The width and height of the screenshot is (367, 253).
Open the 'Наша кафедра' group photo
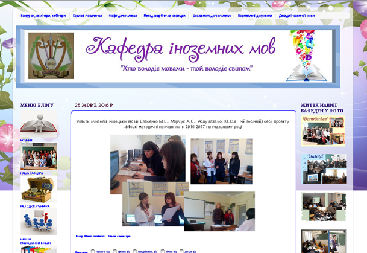[39, 157]
